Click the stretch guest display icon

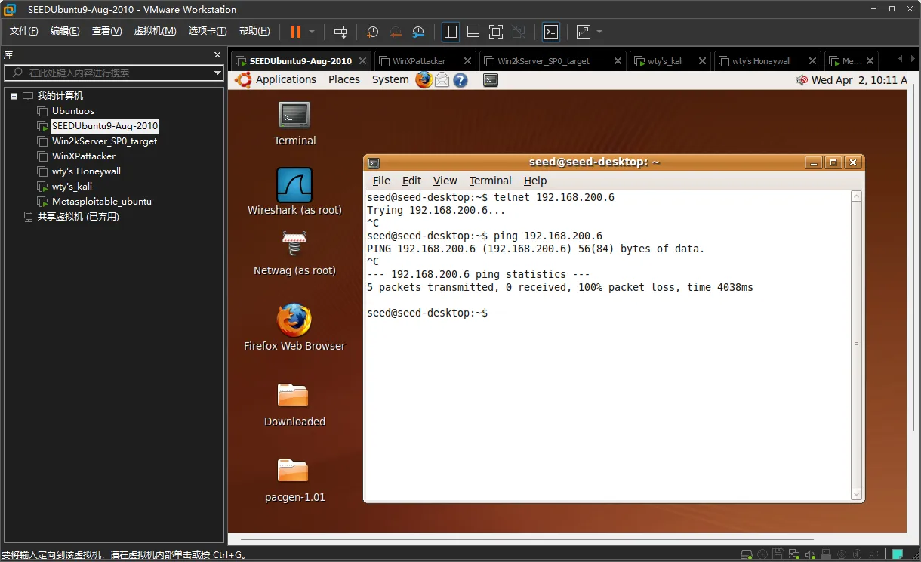[584, 32]
